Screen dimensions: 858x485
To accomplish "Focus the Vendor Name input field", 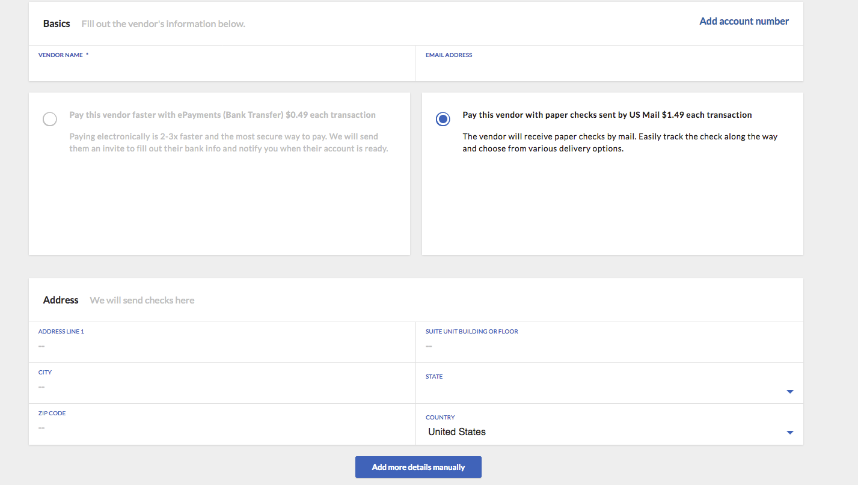I will pyautogui.click(x=221, y=69).
